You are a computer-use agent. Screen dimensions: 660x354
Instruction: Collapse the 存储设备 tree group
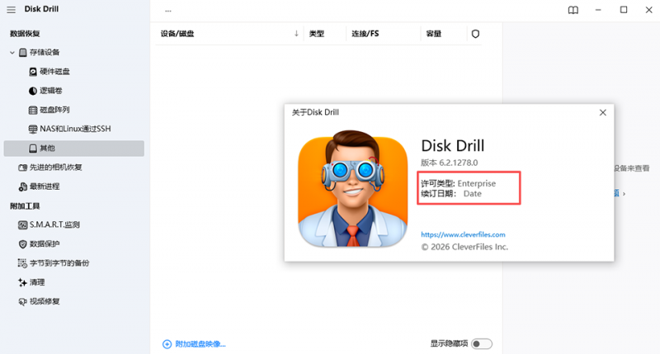pos(12,53)
